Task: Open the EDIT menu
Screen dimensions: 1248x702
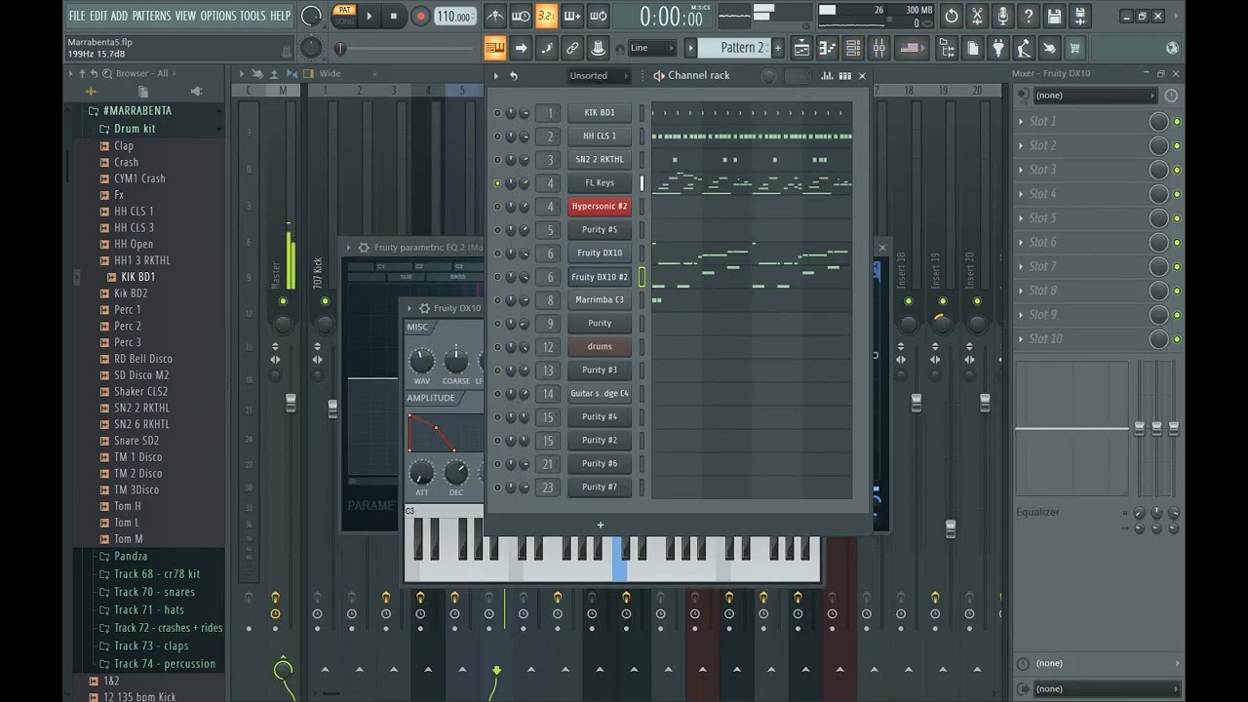Action: point(98,16)
